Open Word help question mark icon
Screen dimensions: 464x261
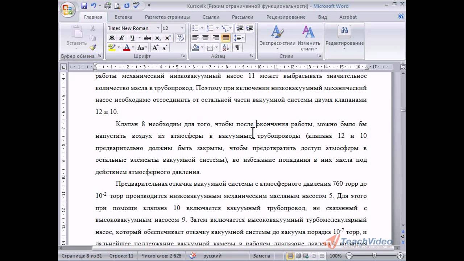pyautogui.click(x=401, y=17)
